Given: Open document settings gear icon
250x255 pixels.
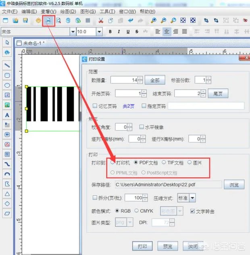Looking at the screenshot, I should tap(38, 21).
